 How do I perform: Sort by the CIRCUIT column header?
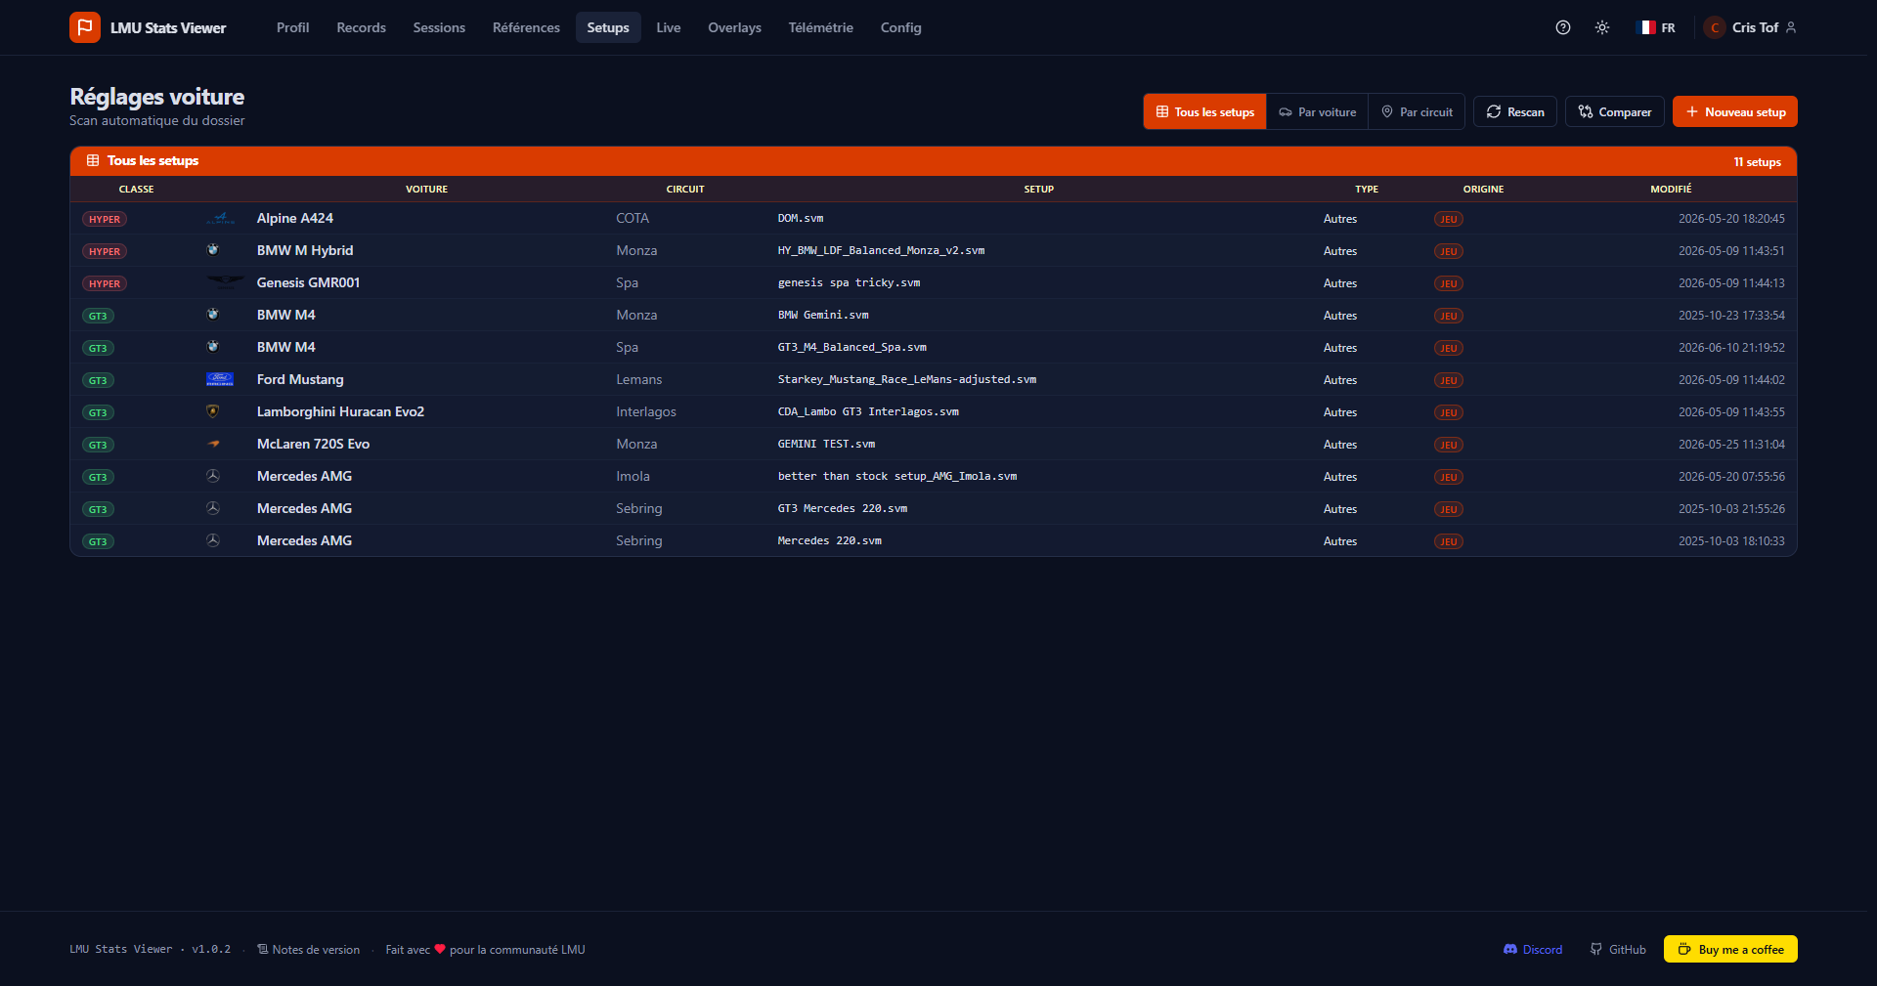pyautogui.click(x=685, y=189)
